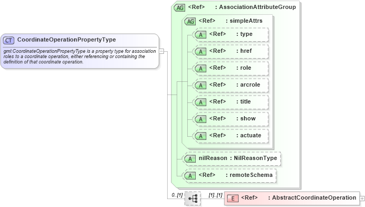
Task: Click the A icon beside actuate attribute
Action: [x=200, y=136]
